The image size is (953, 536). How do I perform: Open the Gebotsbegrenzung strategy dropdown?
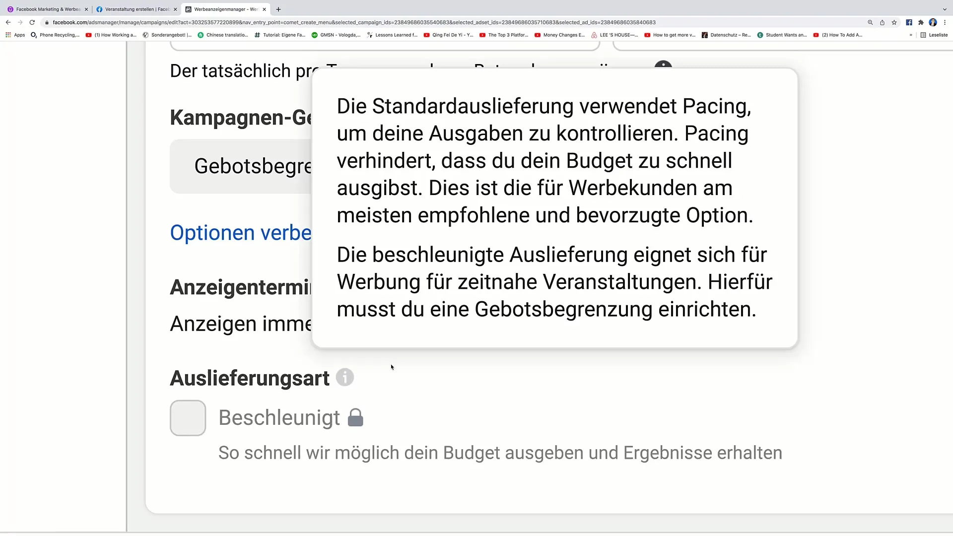(241, 166)
